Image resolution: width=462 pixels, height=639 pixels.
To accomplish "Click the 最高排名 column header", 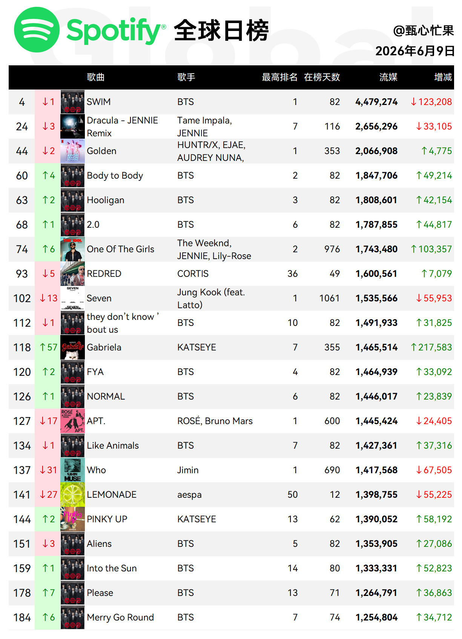I will click(279, 77).
